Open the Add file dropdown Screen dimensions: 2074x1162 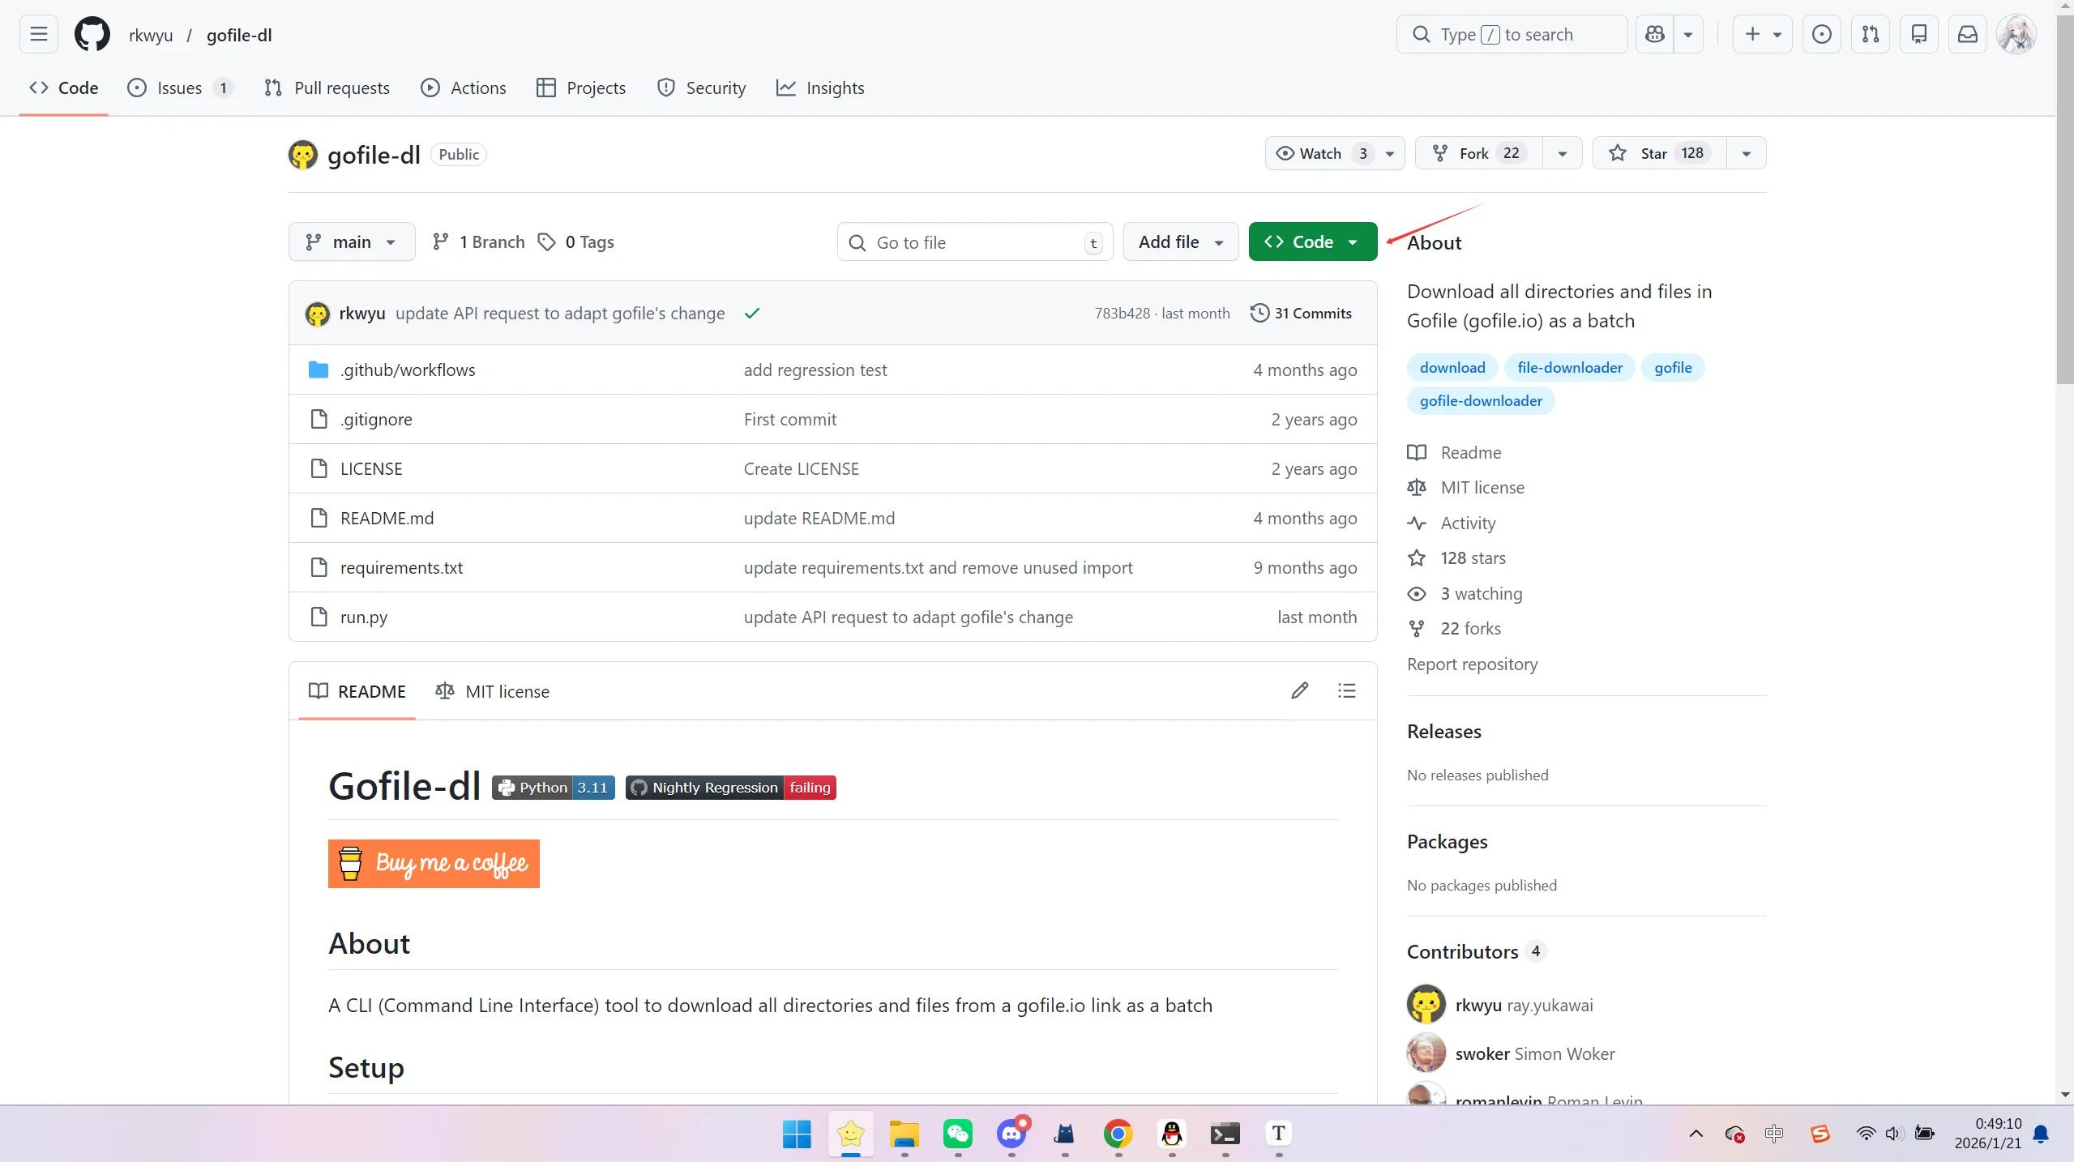coord(1180,241)
